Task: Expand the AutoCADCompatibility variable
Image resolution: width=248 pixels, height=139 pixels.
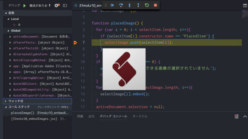Action: pyautogui.click(x=10, y=90)
